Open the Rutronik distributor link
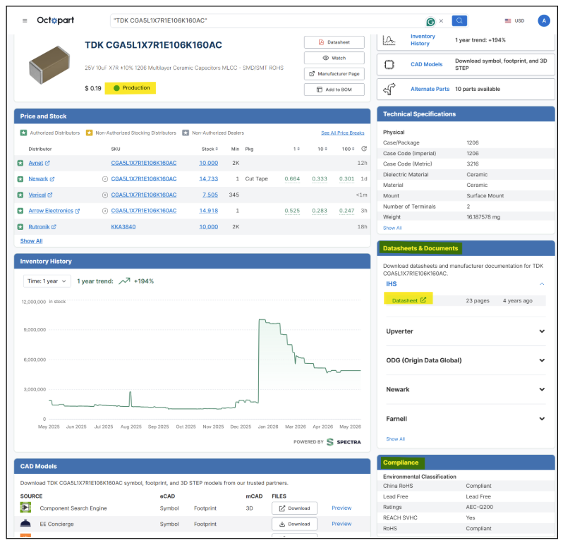 pyautogui.click(x=42, y=227)
